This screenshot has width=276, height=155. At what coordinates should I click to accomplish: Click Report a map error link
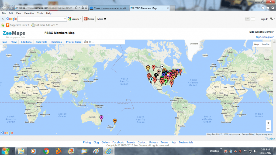pyautogui.click(x=264, y=134)
